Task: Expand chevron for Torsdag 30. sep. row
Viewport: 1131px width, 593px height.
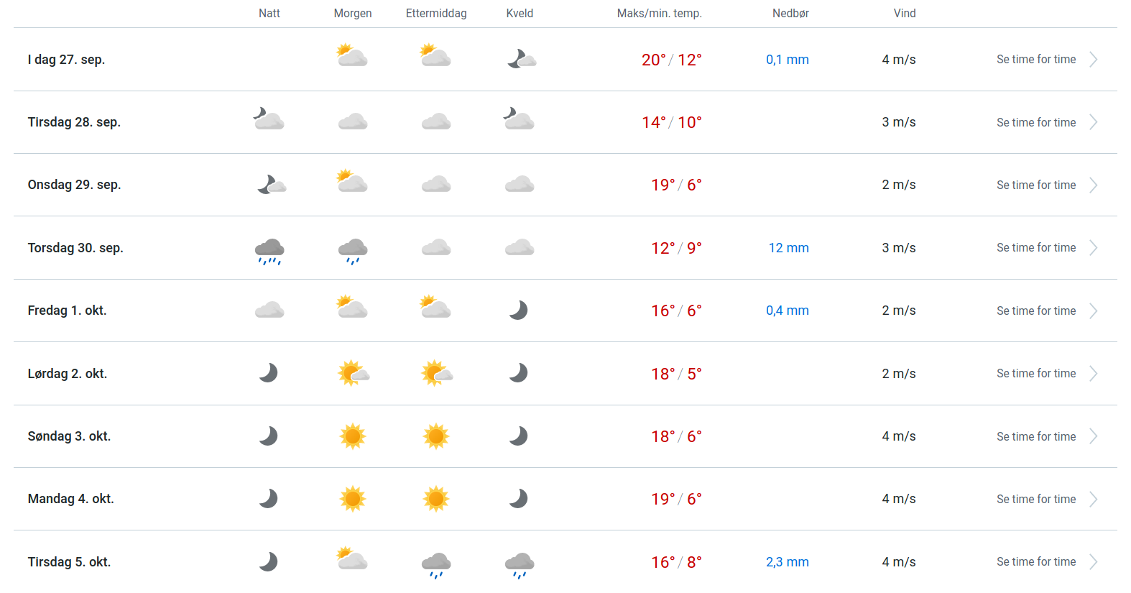Action: 1093,248
